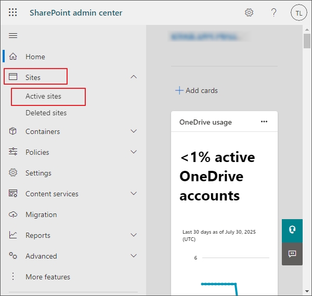Screen dimensions: 312x296
Task: Expand the Containers section chevron
Action: pos(134,131)
